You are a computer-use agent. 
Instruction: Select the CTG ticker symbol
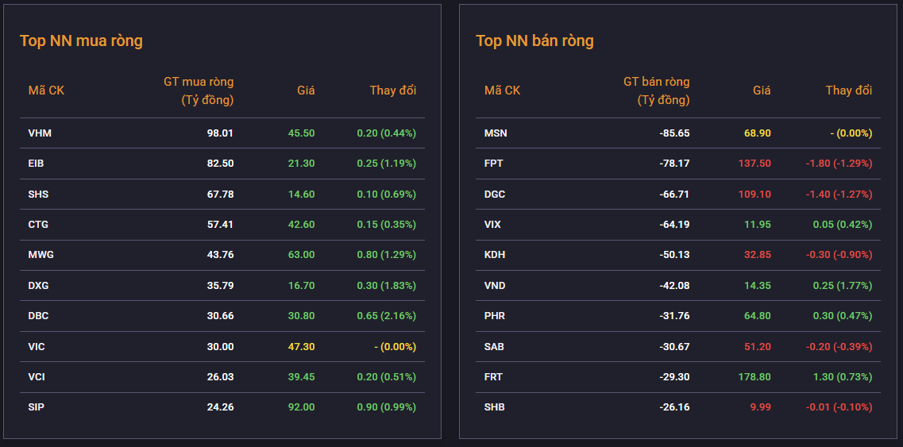pos(38,225)
